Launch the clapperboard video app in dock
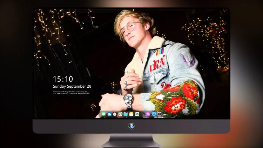Screen dimensions: 263x148 coord(126,114)
